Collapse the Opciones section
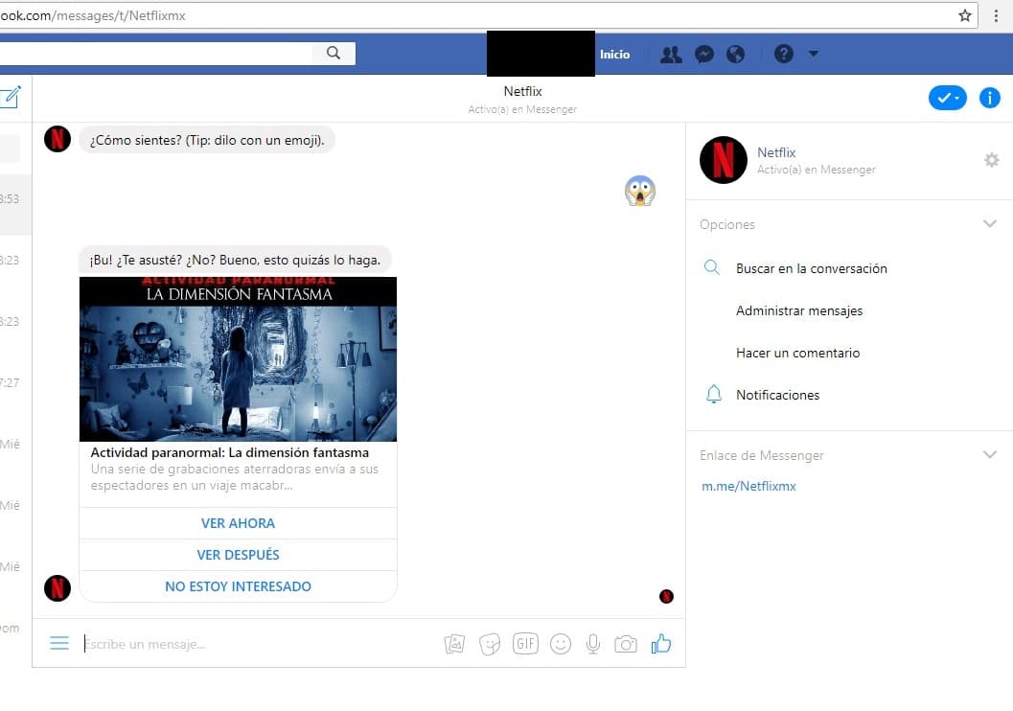The height and width of the screenshot is (711, 1013). 990,224
